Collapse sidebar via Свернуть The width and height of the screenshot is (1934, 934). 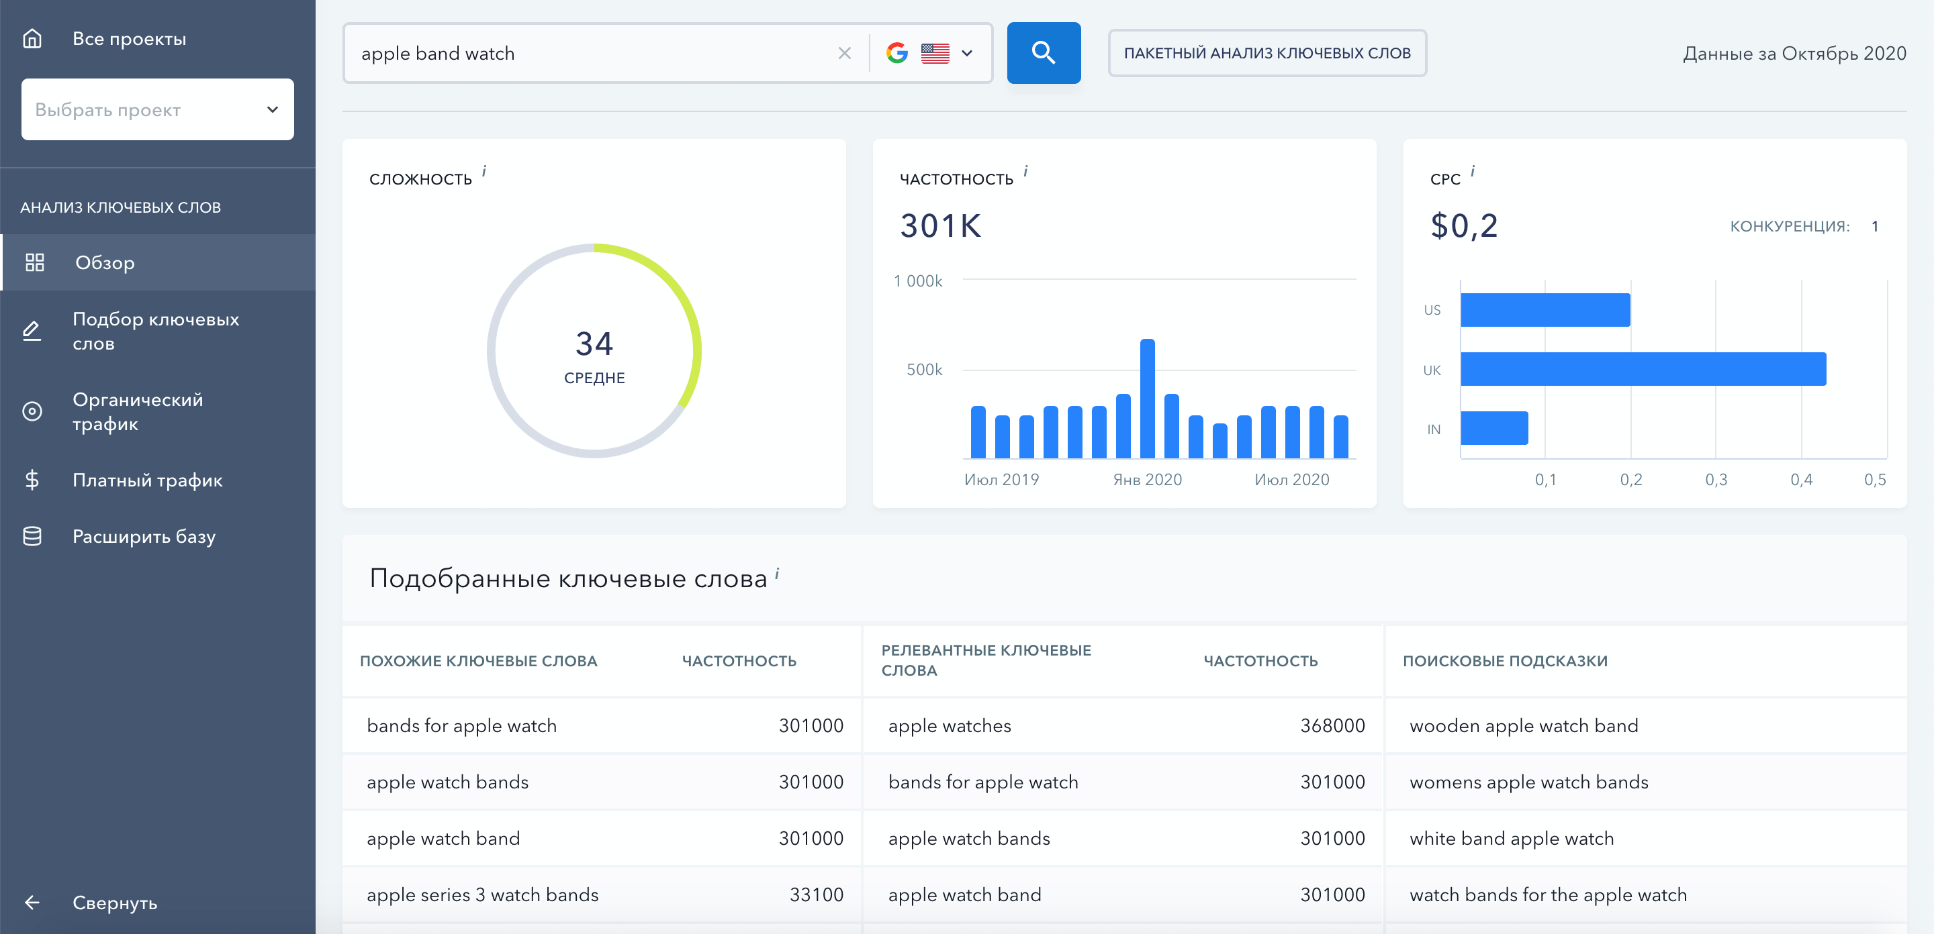tap(115, 902)
